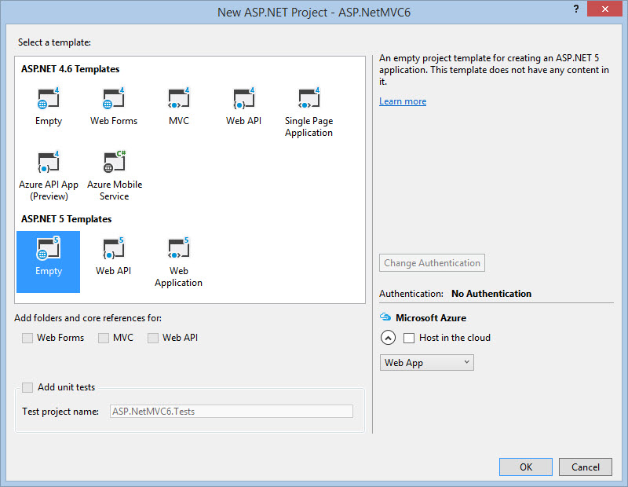
Task: Pick the ASP.NET 5 Web API template icon
Action: tap(114, 248)
